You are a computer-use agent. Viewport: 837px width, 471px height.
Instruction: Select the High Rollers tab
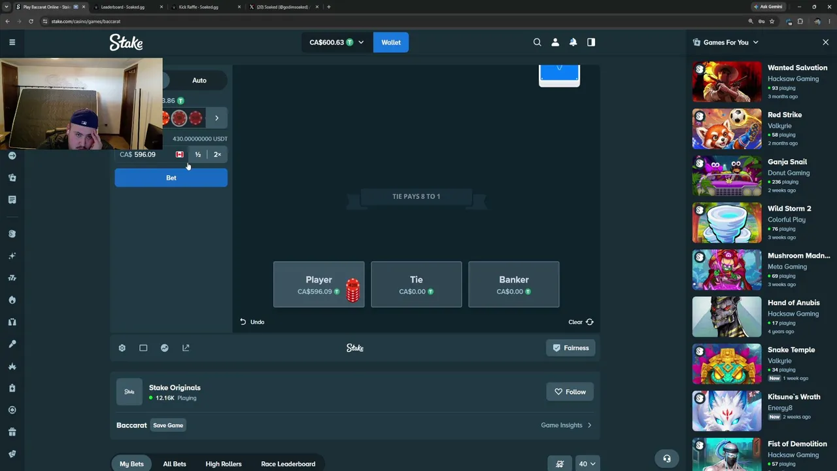click(x=224, y=464)
